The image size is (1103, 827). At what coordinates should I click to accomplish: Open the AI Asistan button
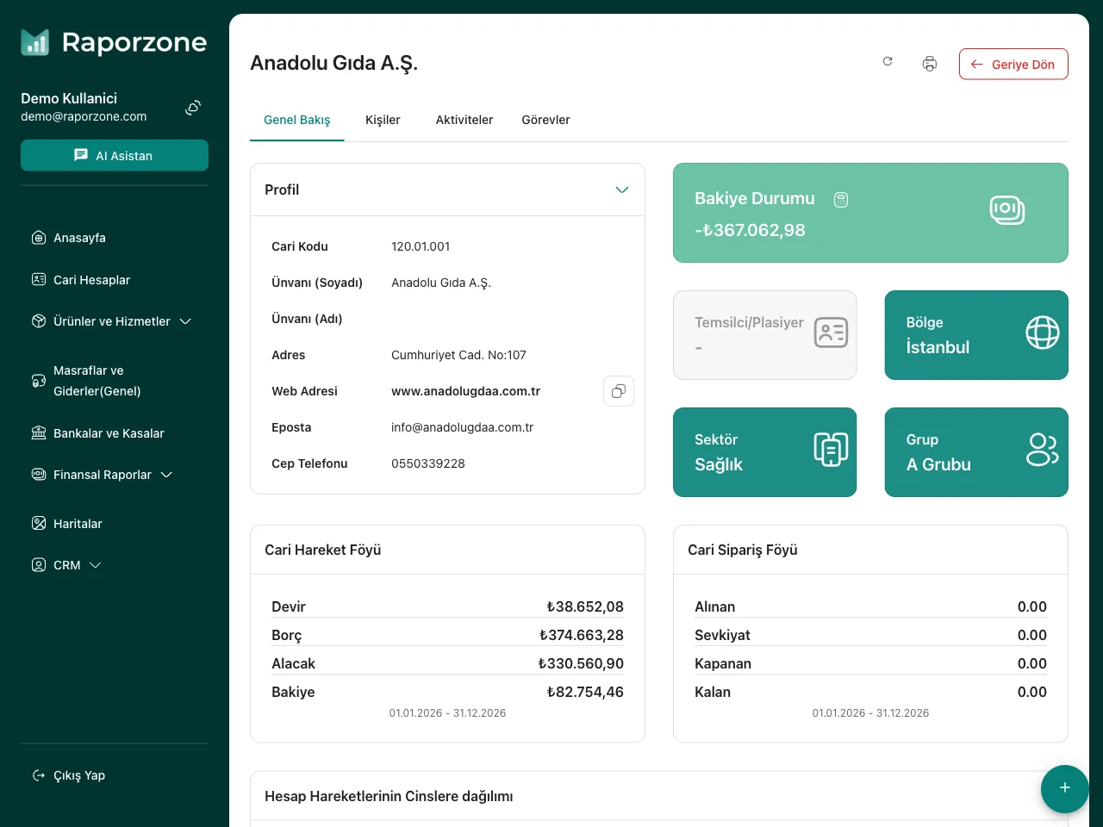(115, 156)
